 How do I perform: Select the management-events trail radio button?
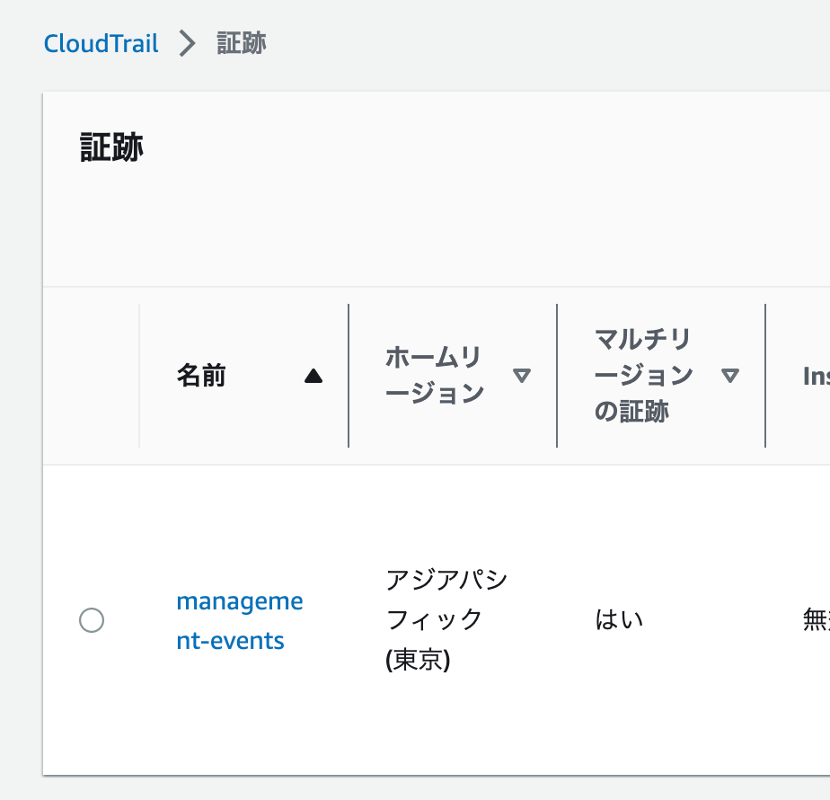click(92, 620)
